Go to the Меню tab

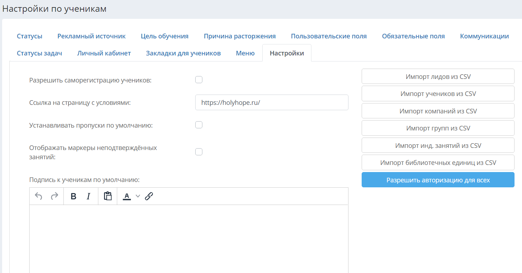tap(245, 53)
